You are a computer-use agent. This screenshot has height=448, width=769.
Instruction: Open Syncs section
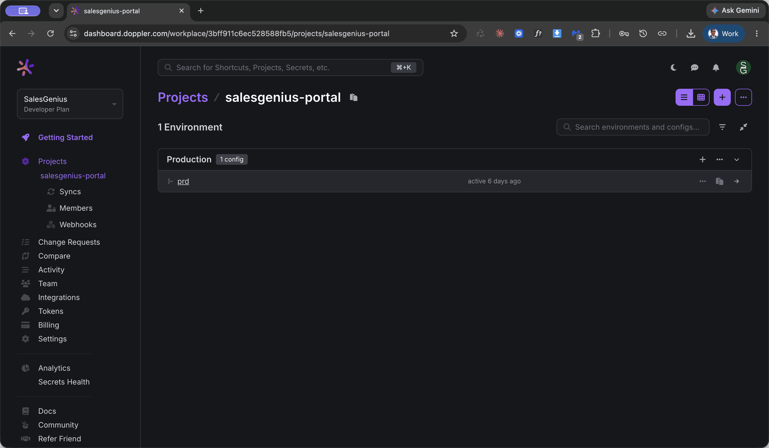tap(70, 192)
